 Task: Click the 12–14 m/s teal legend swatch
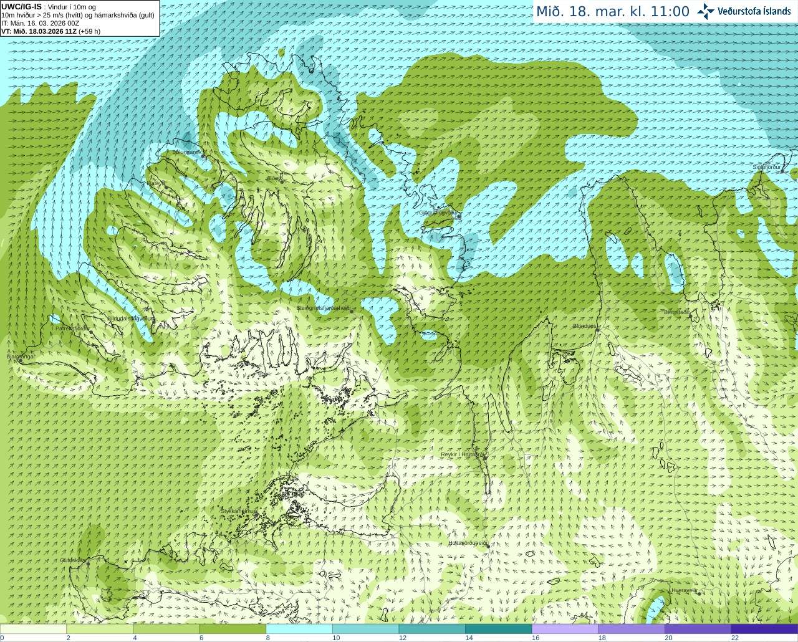click(432, 629)
